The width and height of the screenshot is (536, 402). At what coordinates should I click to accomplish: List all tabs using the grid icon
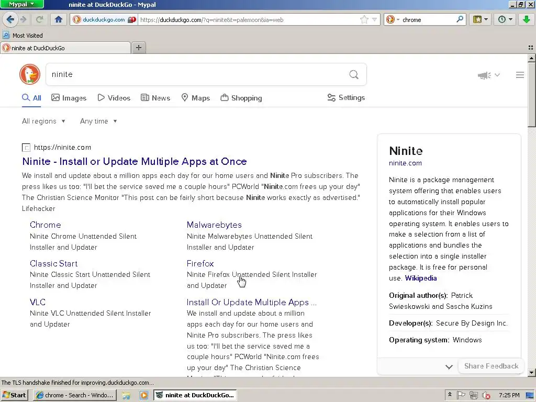click(x=531, y=48)
